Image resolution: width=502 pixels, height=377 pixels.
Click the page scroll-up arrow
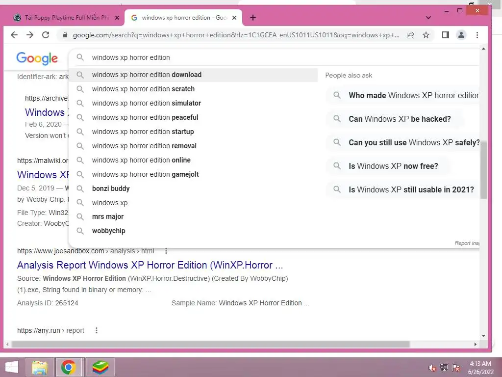483,49
